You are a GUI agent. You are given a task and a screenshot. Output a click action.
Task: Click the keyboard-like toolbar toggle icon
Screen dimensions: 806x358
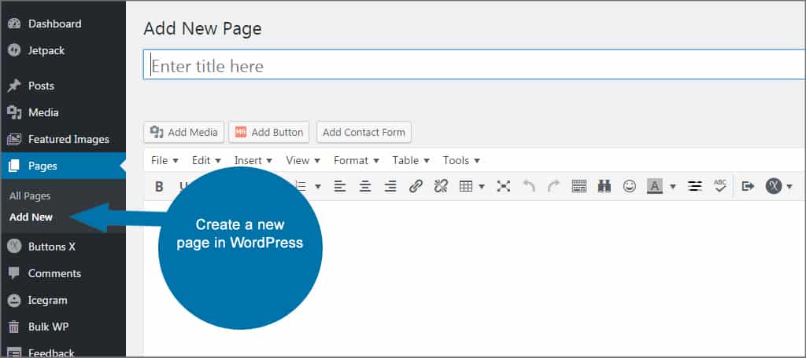point(579,186)
